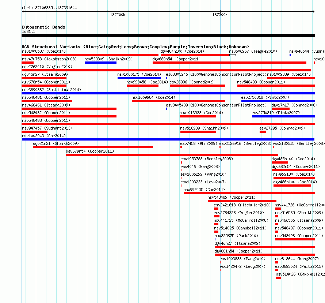This screenshot has height=303, width=325.
Task: Click nsv466461 (Itsara2009) label
Action: click(x=46, y=105)
